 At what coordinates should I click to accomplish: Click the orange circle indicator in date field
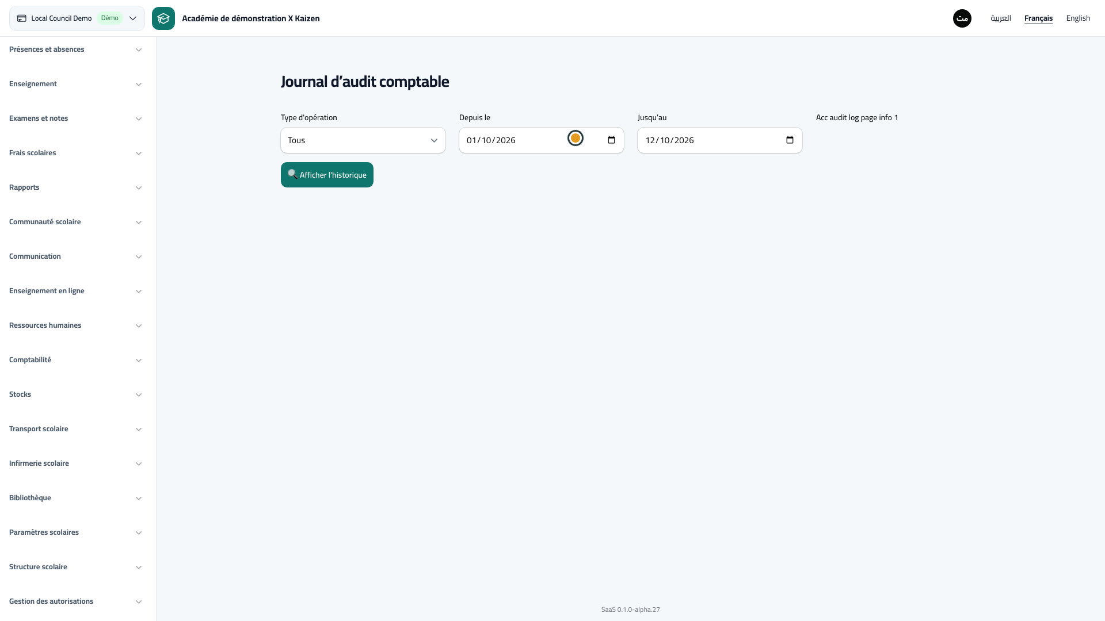tap(576, 138)
